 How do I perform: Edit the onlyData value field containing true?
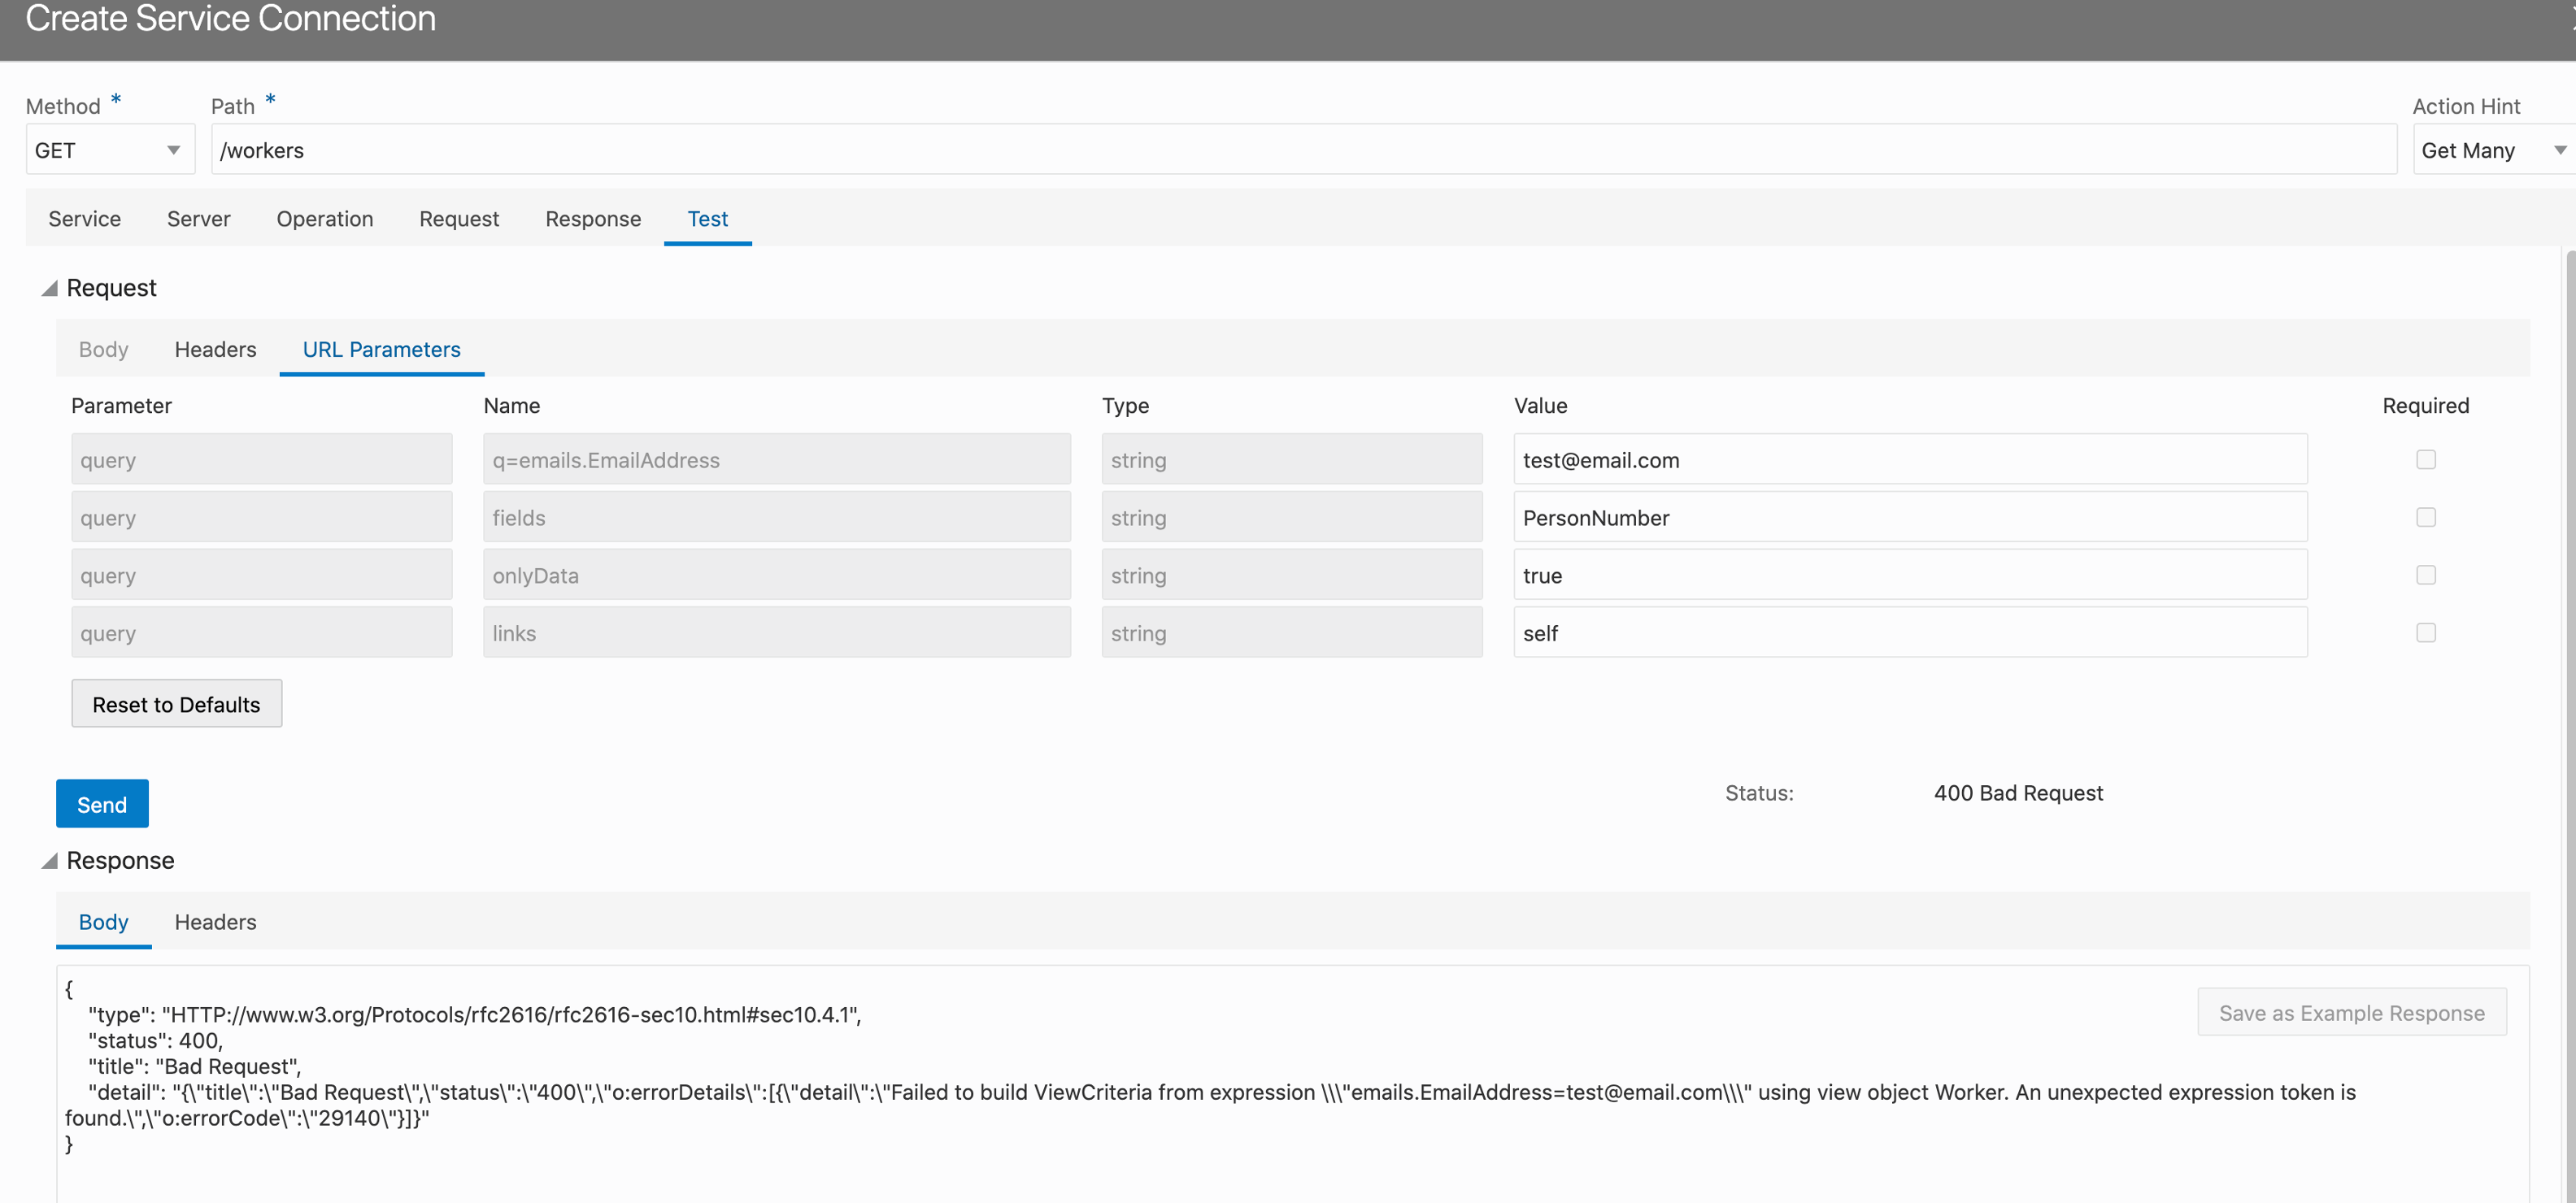tap(1910, 575)
